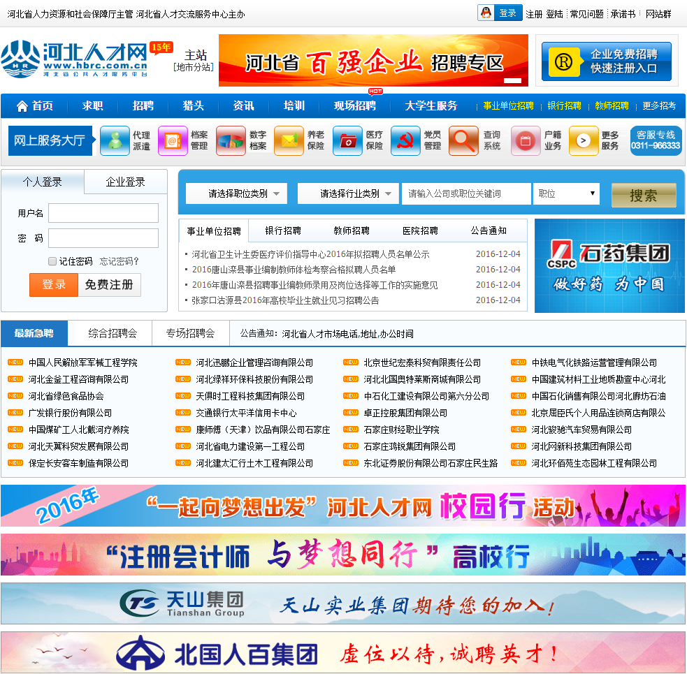The image size is (687, 674).
Task: Select the 银行招聘 news tab
Action: pyautogui.click(x=283, y=230)
